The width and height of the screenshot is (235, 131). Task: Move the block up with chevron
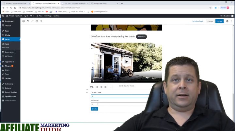coord(87,90)
